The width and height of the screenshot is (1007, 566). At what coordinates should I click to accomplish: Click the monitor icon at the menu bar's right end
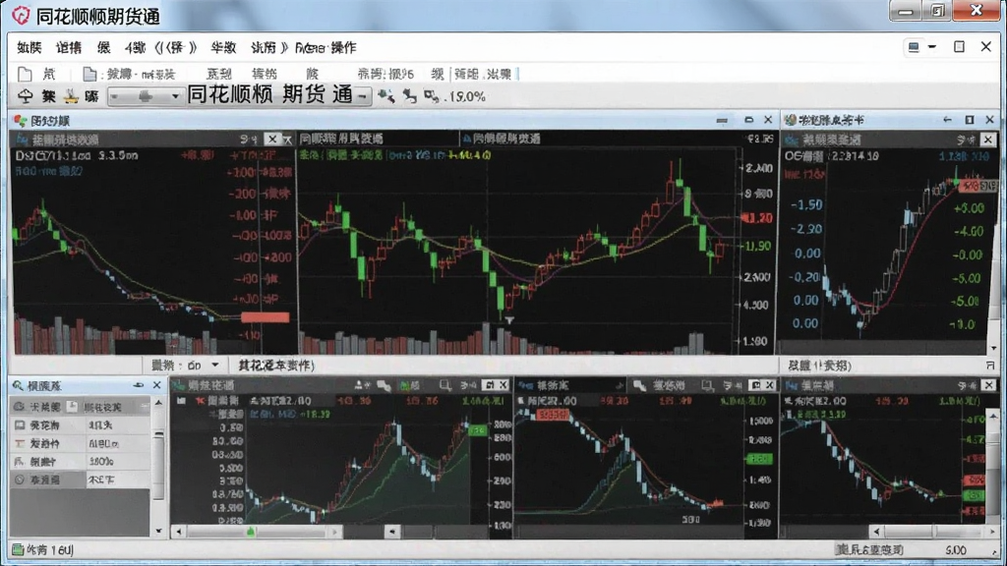914,47
